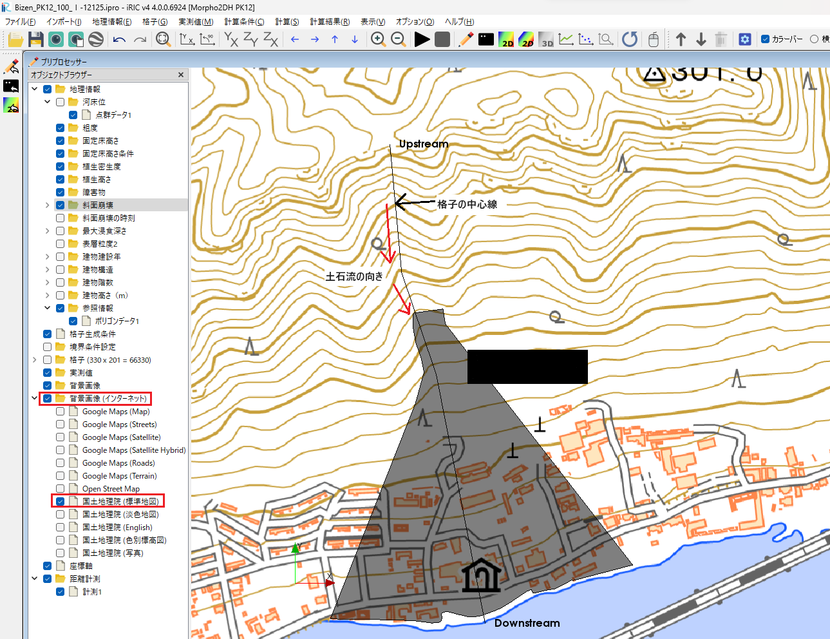The image size is (830, 639).
Task: Click the Zoom In magnifier icon
Action: (378, 39)
